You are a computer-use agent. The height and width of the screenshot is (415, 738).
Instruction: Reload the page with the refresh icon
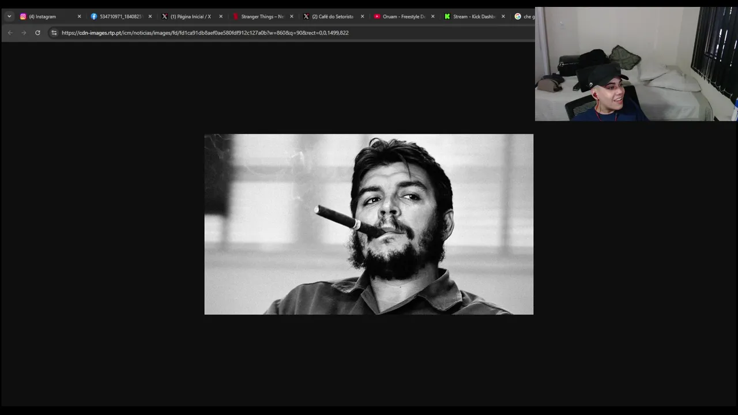point(37,33)
